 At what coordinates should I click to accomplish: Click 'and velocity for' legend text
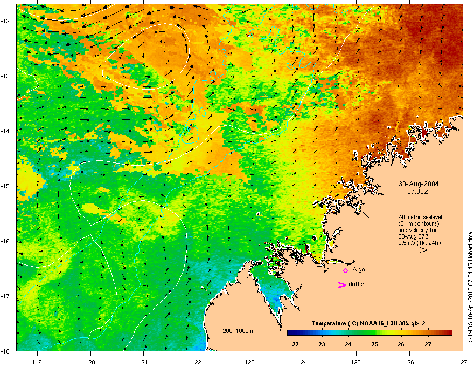coord(413,230)
